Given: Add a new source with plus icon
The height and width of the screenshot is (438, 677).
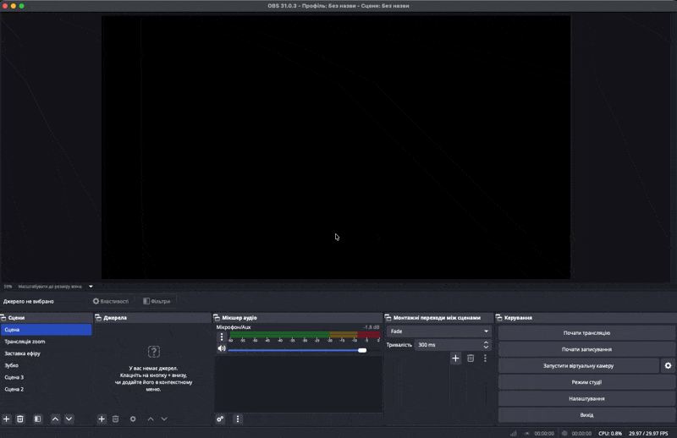Looking at the screenshot, I should [x=102, y=419].
